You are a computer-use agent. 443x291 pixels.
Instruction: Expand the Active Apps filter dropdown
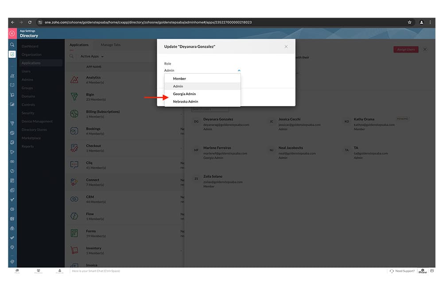point(92,57)
